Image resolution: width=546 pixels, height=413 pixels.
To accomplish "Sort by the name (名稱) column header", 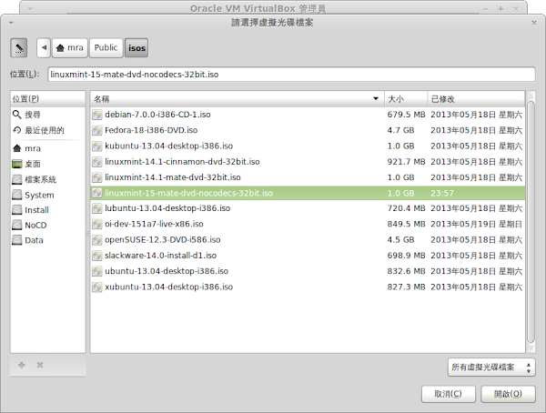I will click(x=238, y=99).
